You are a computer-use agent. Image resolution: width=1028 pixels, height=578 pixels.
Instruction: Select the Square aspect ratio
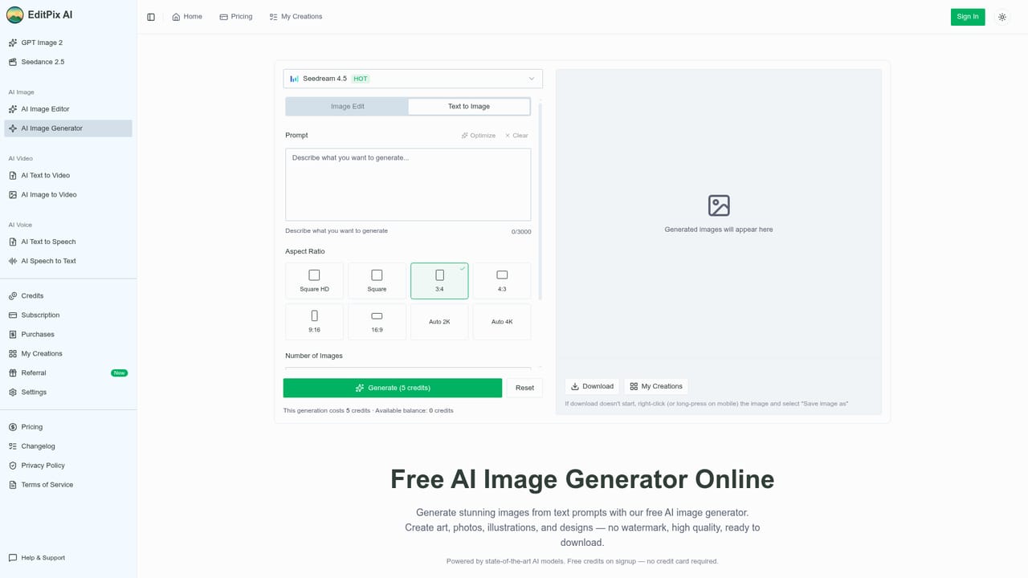pyautogui.click(x=377, y=281)
